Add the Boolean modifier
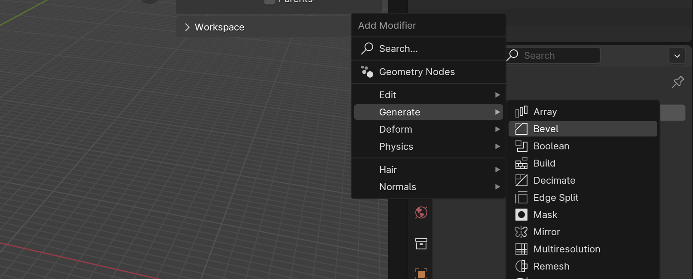693x279 pixels. click(583, 146)
